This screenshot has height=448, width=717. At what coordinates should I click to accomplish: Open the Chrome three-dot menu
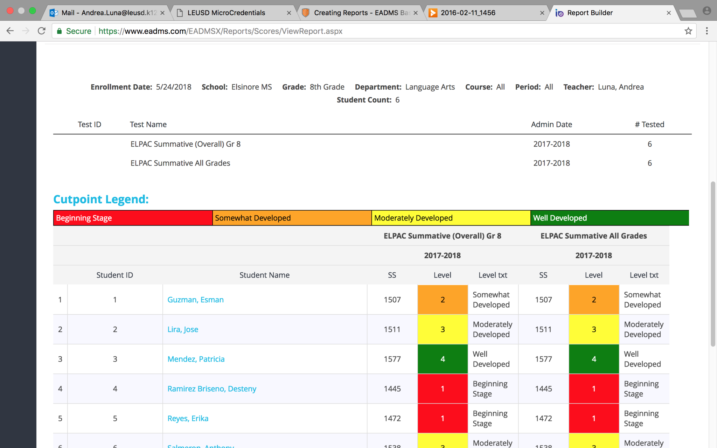(707, 31)
